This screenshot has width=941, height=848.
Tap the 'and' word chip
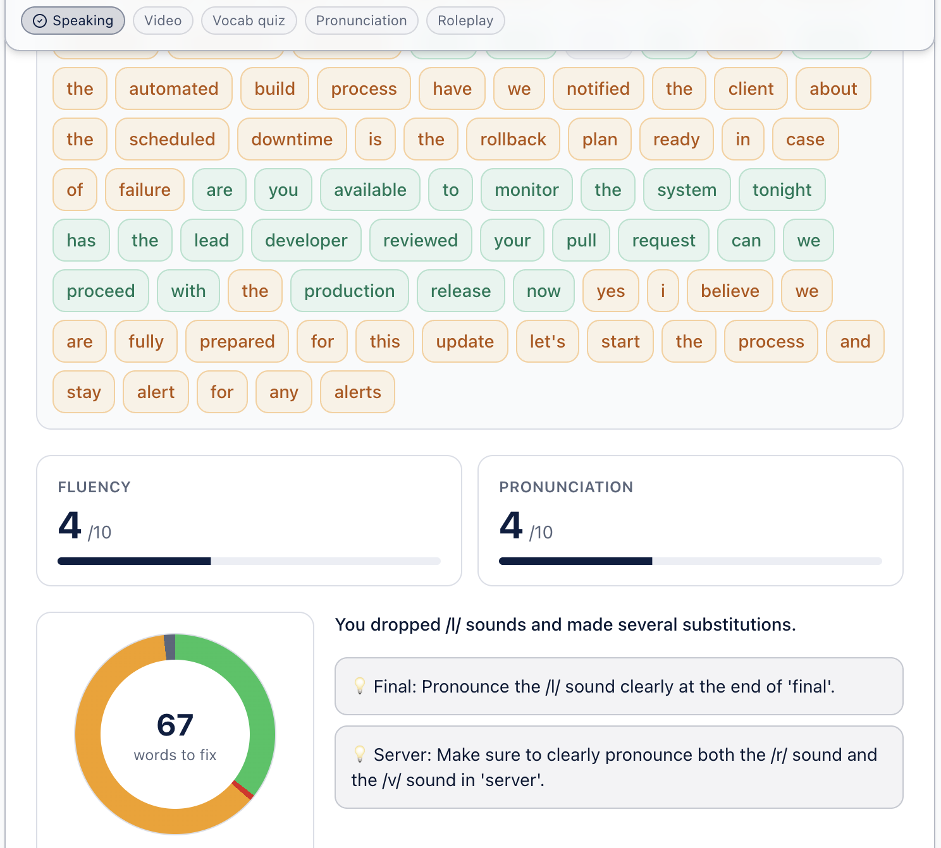coord(855,341)
